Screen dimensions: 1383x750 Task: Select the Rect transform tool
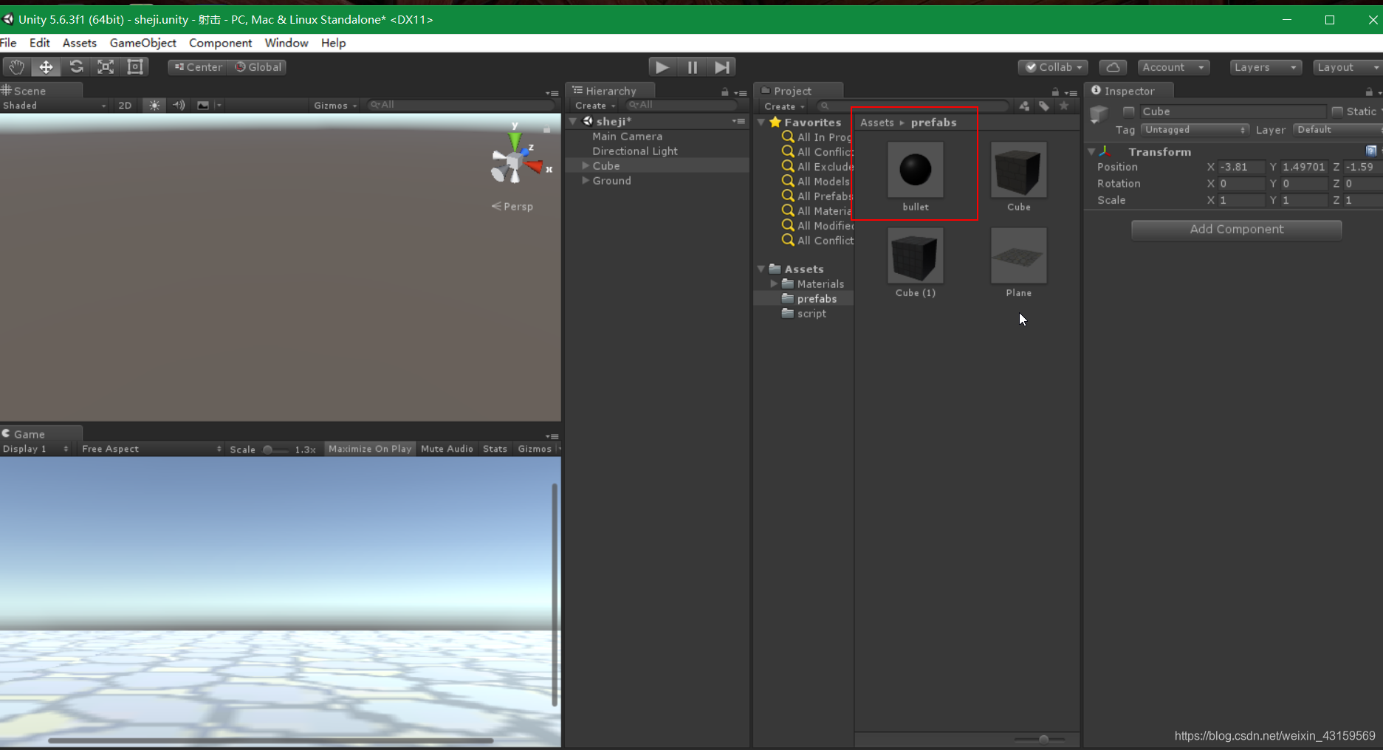click(135, 67)
